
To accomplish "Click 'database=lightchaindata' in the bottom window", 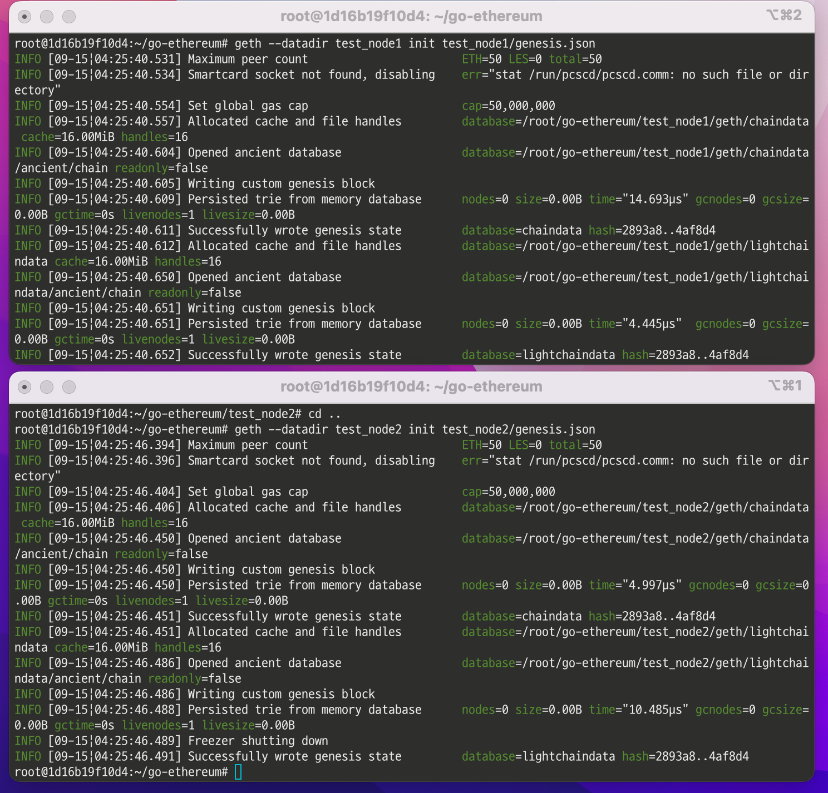I will tap(539, 756).
